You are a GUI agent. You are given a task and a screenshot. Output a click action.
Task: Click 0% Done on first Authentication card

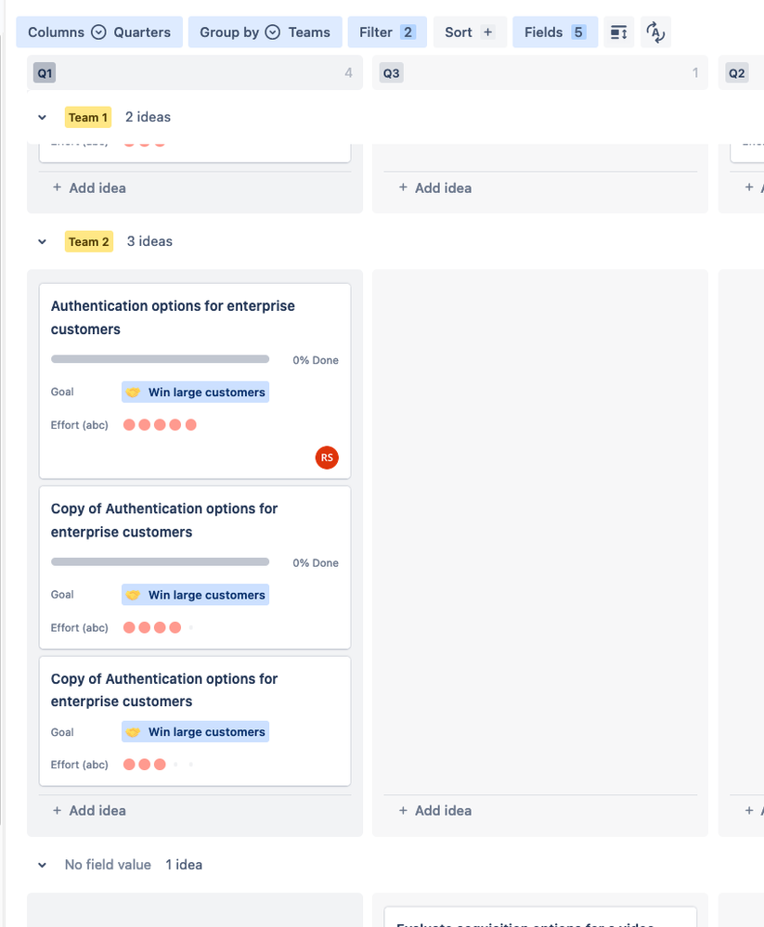pos(316,360)
